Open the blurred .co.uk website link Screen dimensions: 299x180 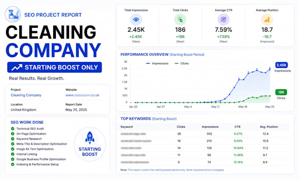[x=82, y=95]
